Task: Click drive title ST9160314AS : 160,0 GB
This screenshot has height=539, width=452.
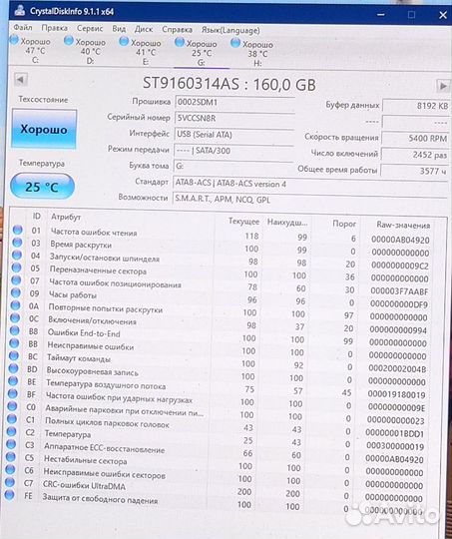Action: tap(229, 84)
